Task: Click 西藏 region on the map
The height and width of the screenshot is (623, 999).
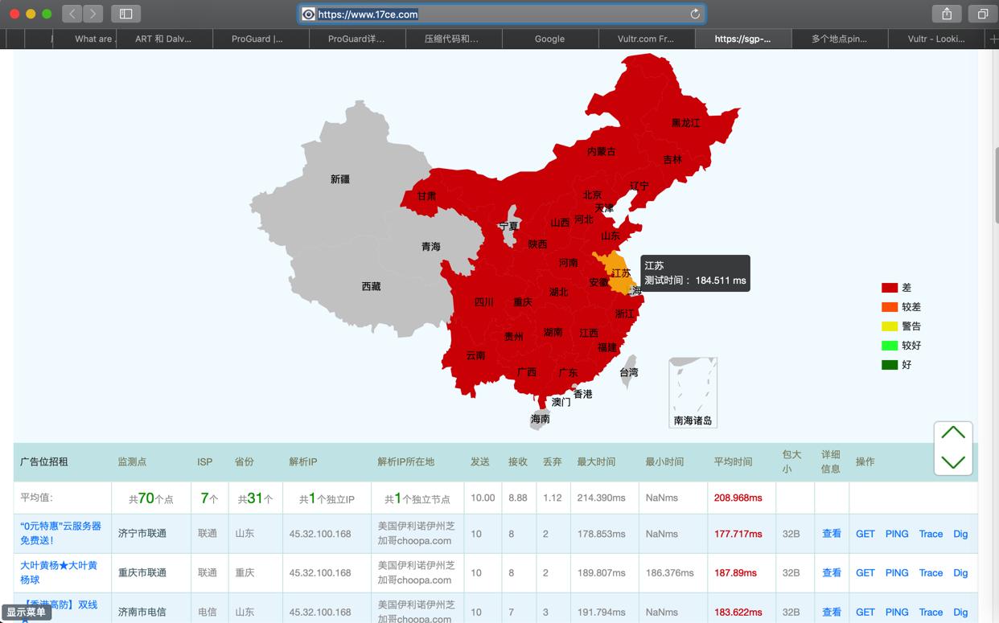Action: (x=371, y=286)
